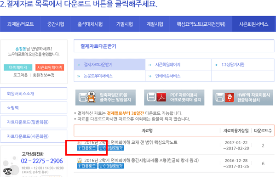Click 이메일로받기 for the 핵심요약노트 file
Screen dimensions: 276x179
click(x=111, y=148)
